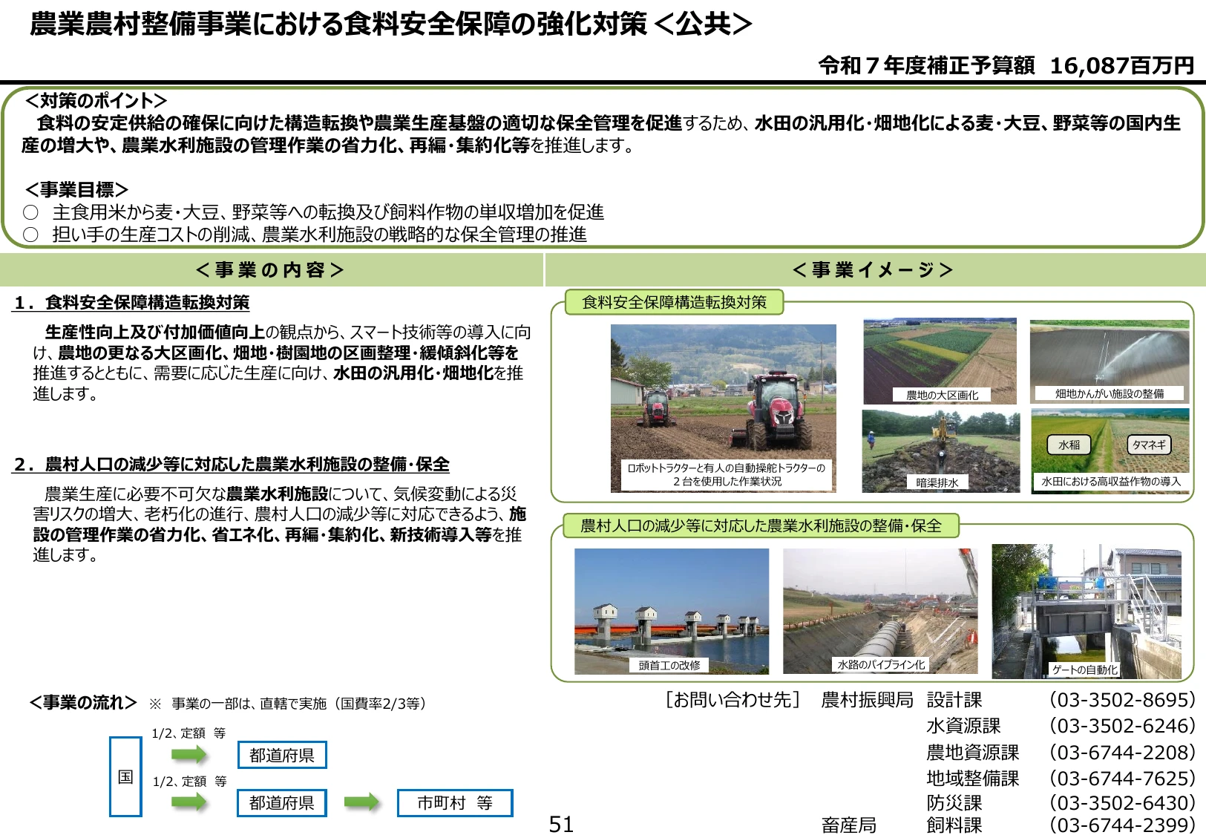Click the タマネギ label on the photo

pyautogui.click(x=1149, y=445)
